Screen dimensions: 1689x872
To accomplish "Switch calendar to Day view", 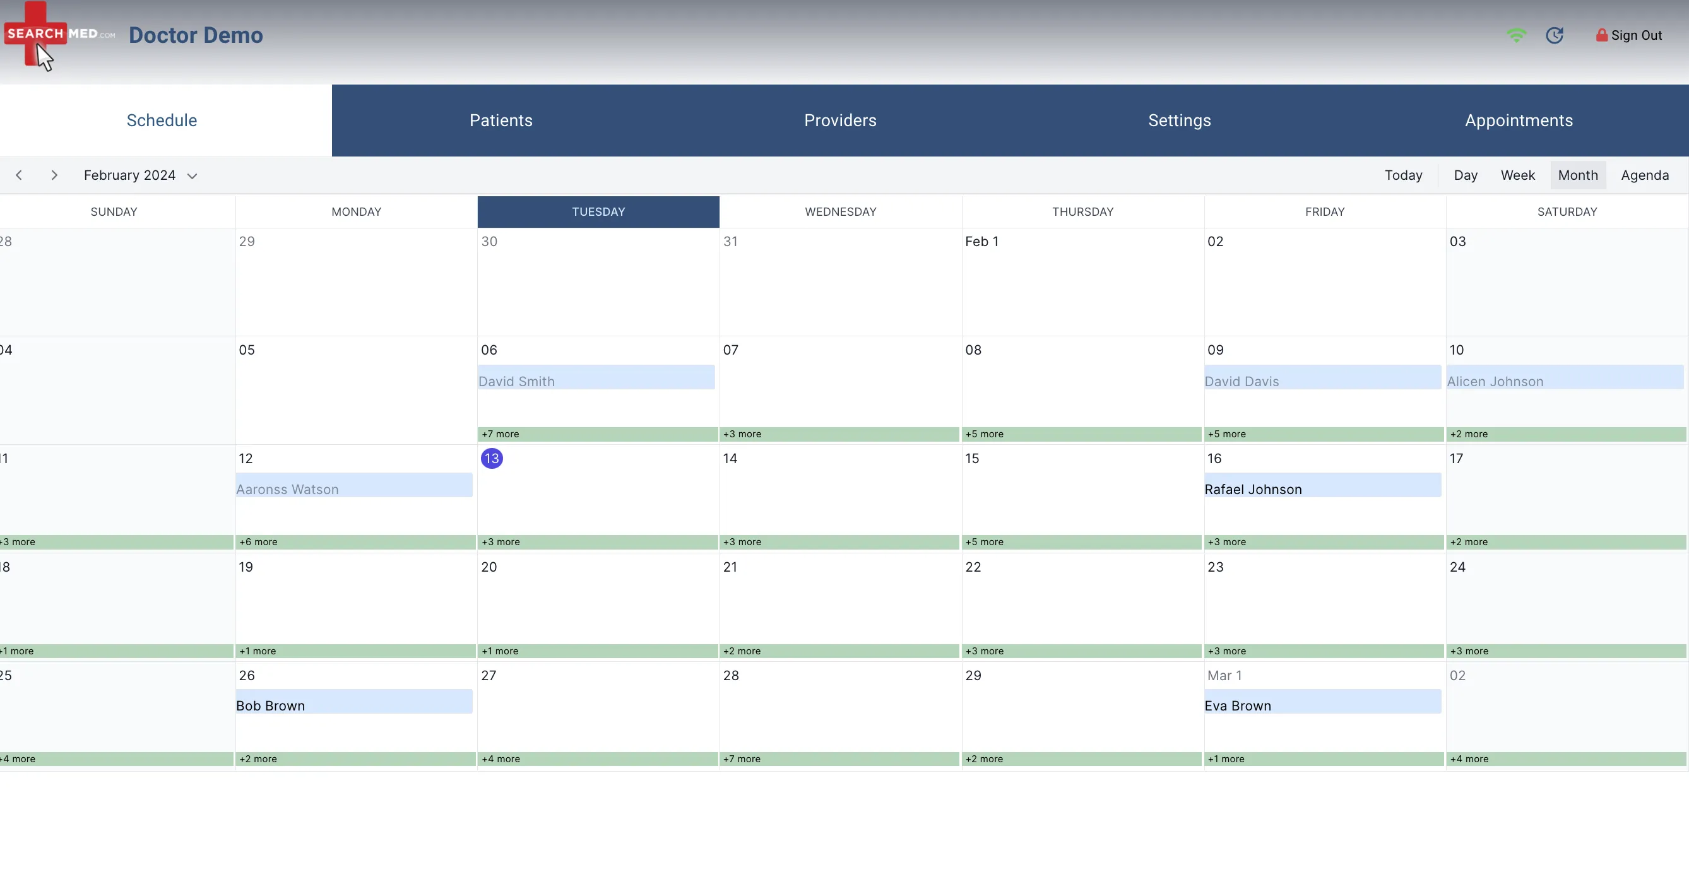I will click(x=1466, y=175).
